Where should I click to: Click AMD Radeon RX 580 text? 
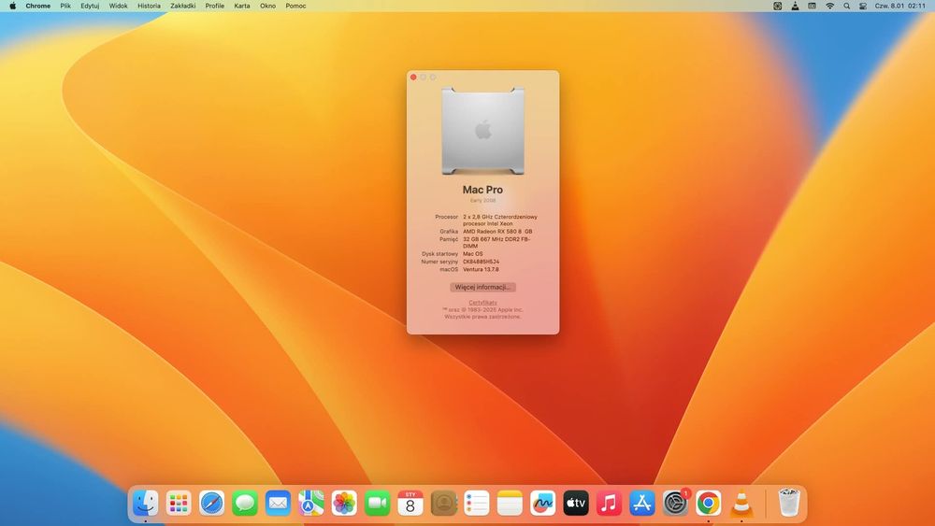497,231
